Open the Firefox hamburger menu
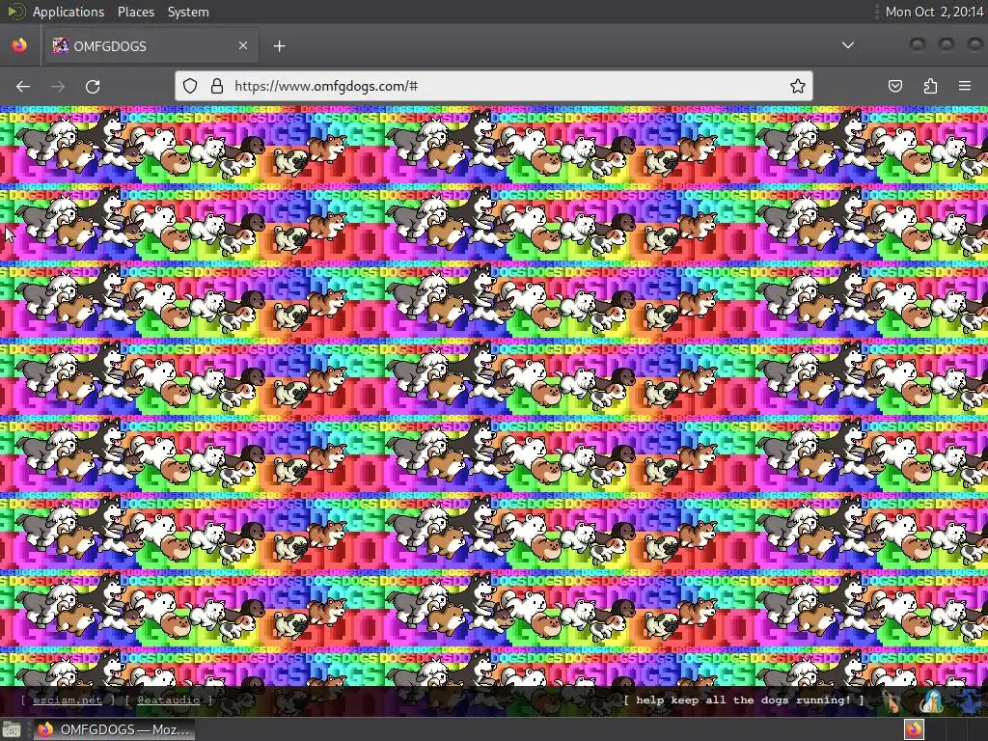The width and height of the screenshot is (988, 741). 965,86
